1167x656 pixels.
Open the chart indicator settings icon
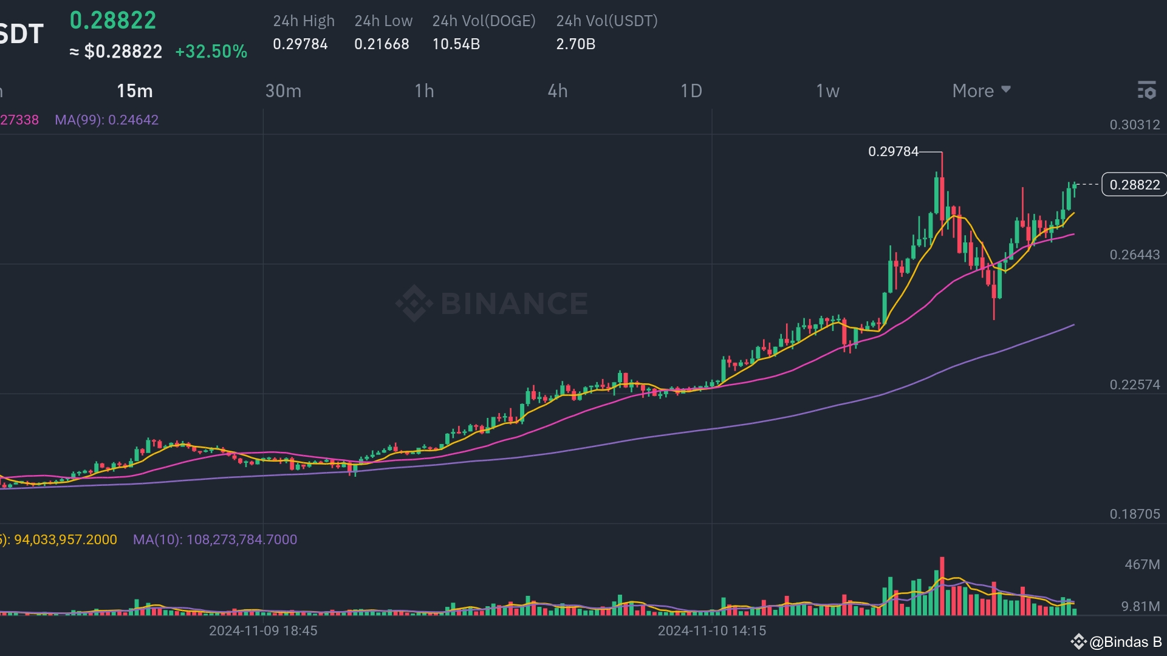click(x=1148, y=91)
